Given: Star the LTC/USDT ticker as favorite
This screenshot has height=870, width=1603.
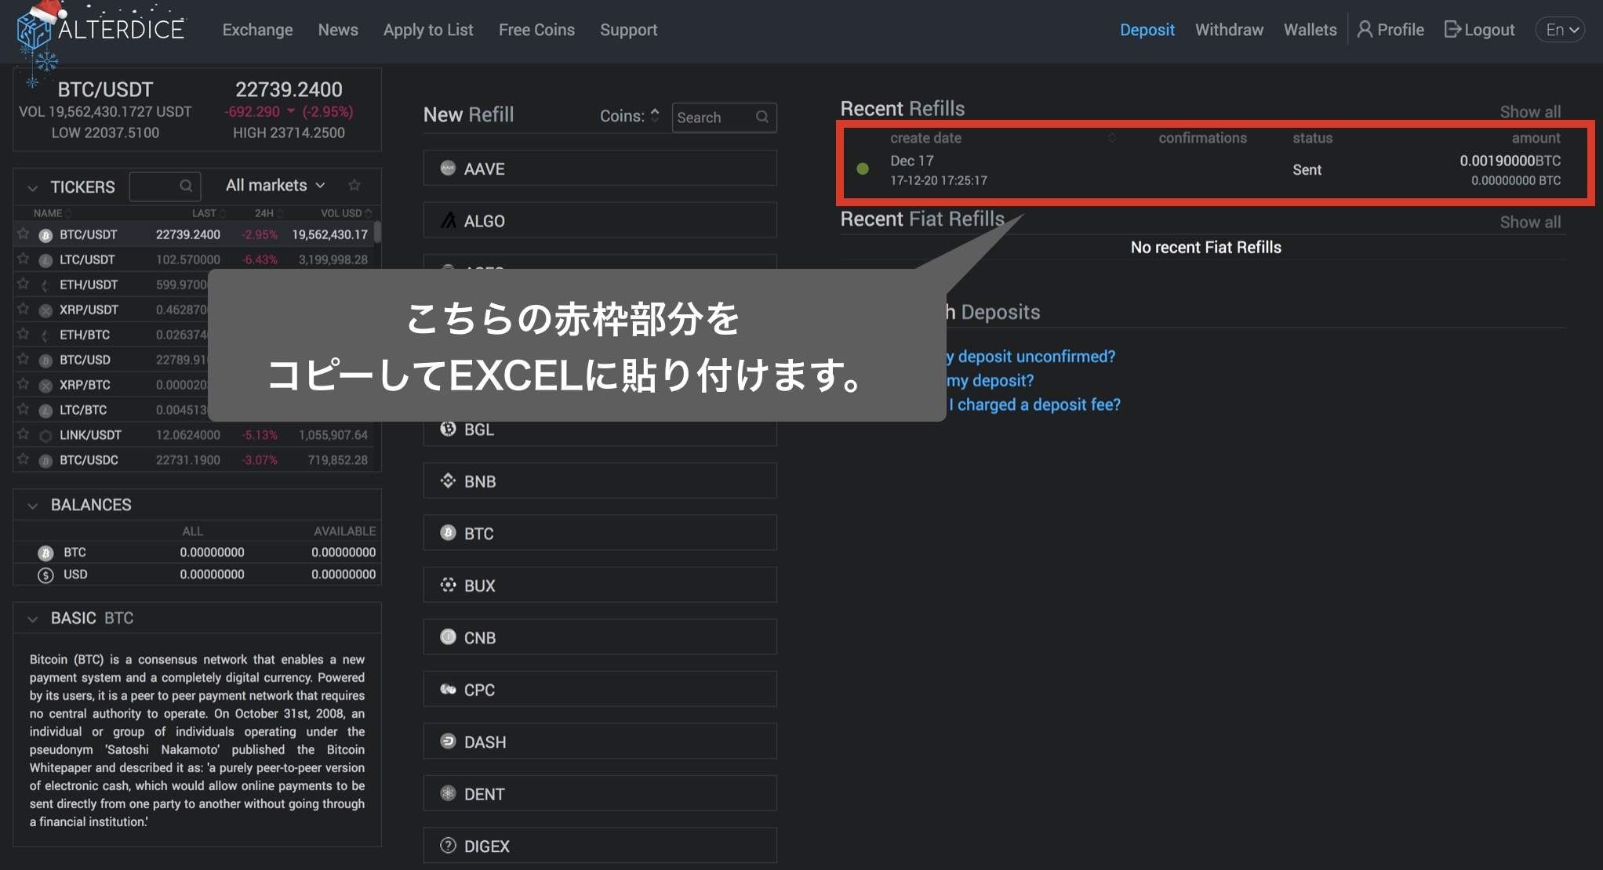Looking at the screenshot, I should tap(24, 259).
